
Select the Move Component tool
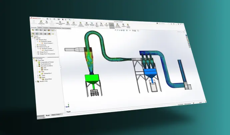[74, 23]
